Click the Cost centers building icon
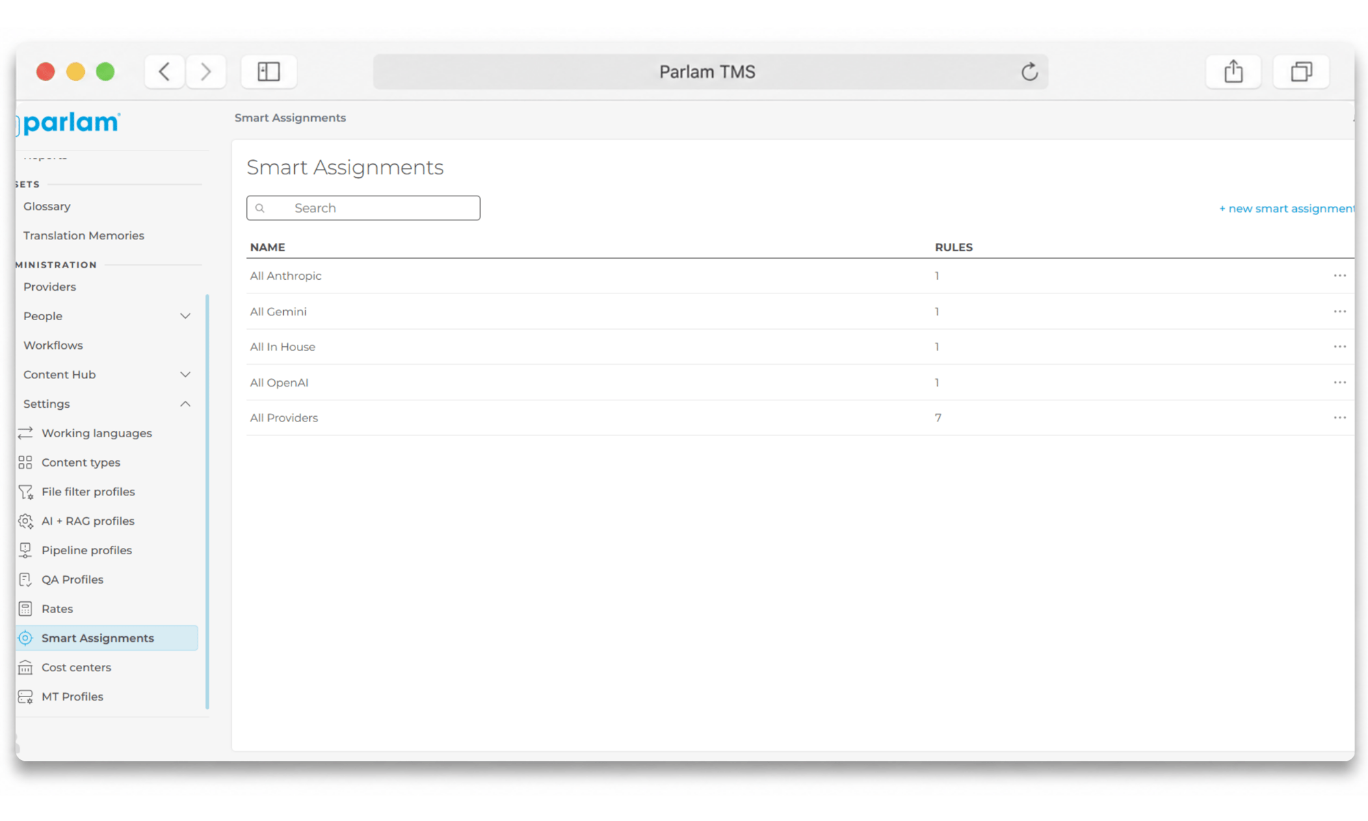1368x821 pixels. click(x=25, y=667)
